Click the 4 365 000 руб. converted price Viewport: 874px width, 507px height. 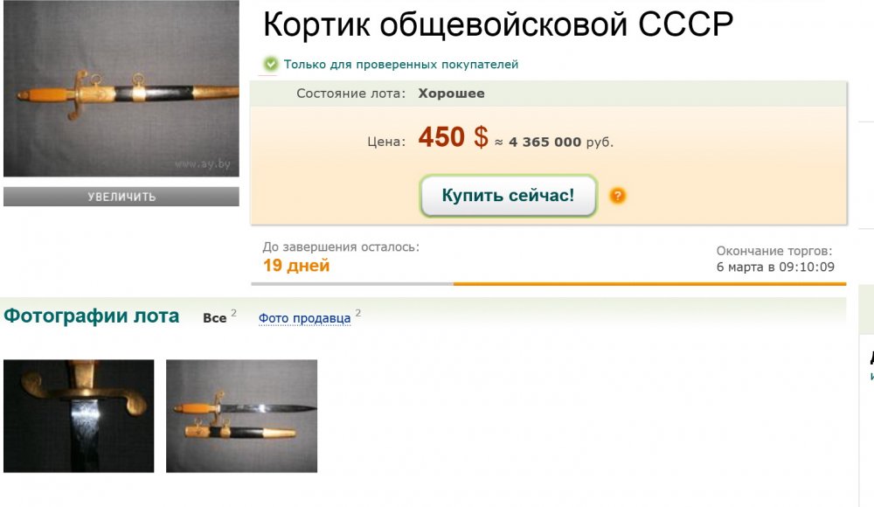[561, 142]
